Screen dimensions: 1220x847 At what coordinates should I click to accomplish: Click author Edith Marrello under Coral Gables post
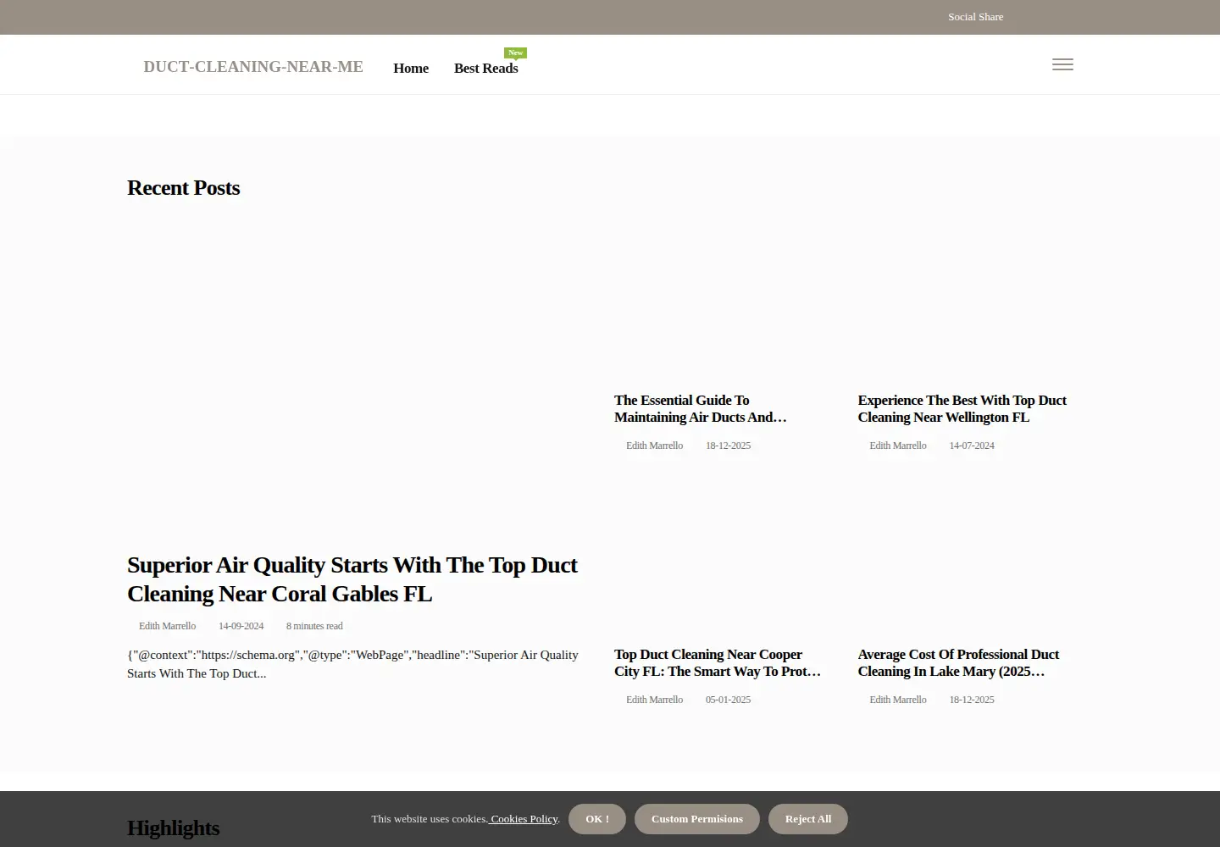pos(167,626)
